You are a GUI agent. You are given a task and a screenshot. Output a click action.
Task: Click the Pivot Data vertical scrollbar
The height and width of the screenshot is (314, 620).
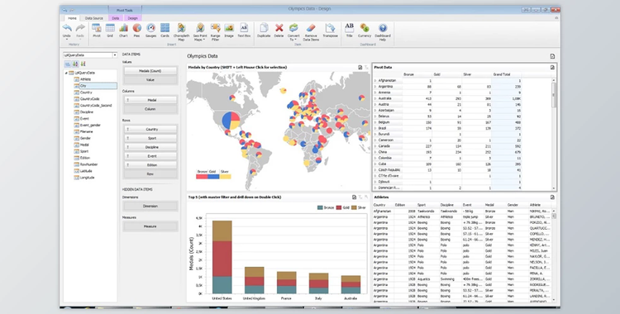pyautogui.click(x=554, y=135)
